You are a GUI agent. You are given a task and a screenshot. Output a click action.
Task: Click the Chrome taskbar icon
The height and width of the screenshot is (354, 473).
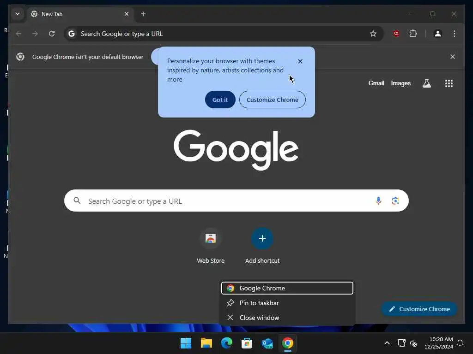pos(287,343)
